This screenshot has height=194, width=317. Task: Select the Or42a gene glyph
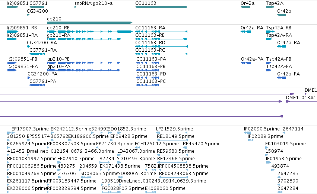click(x=245, y=7)
